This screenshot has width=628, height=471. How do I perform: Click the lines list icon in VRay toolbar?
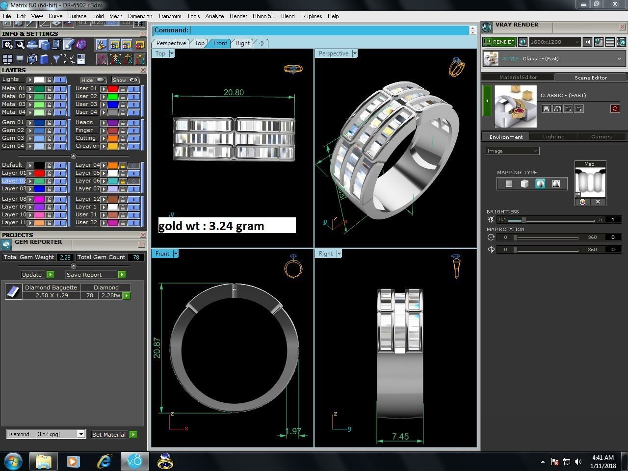coord(610,42)
